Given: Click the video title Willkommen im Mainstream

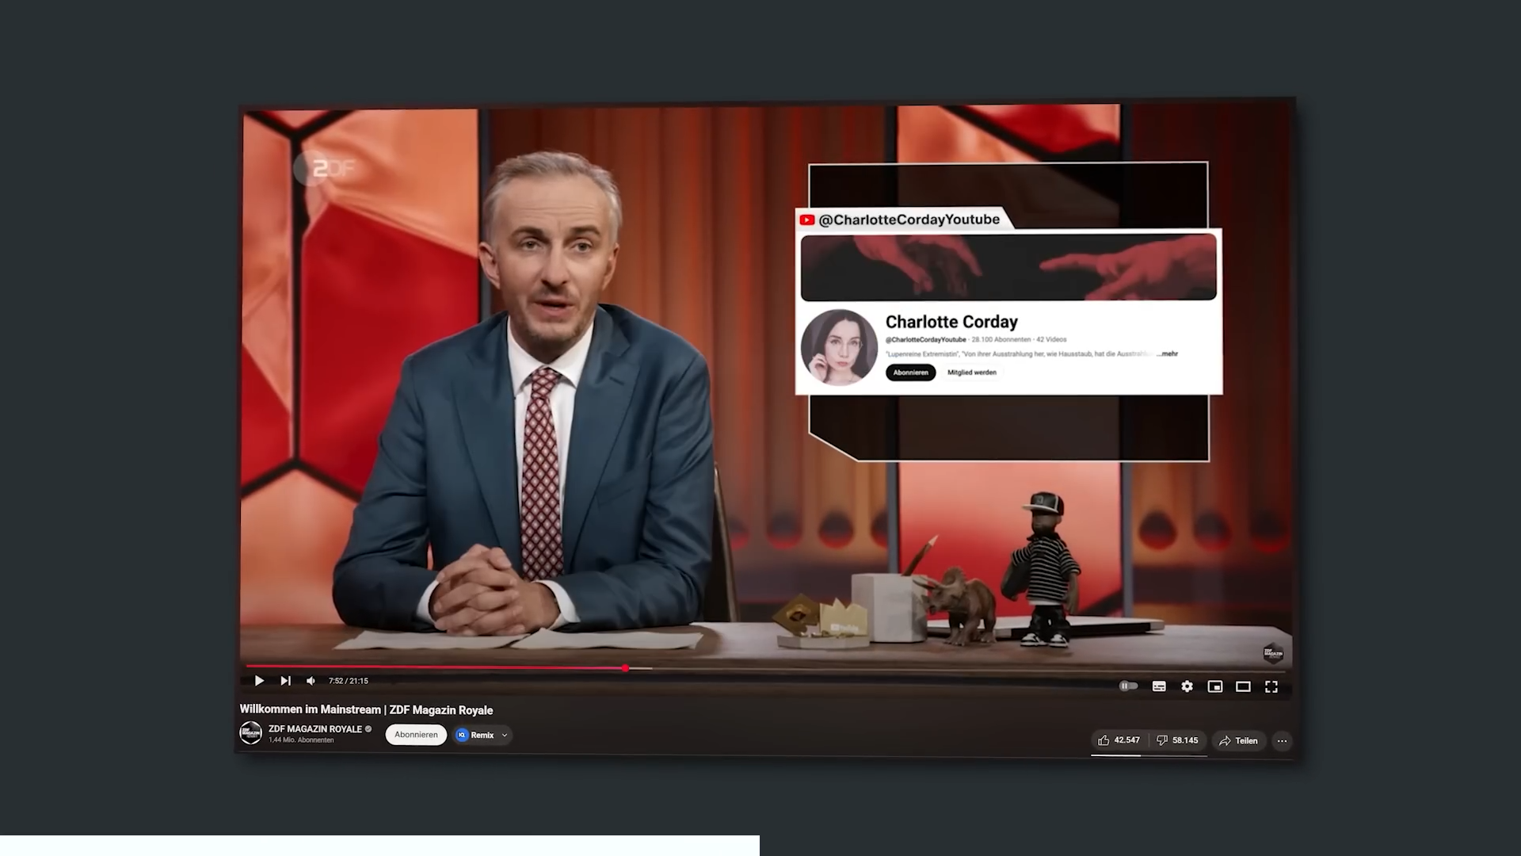Looking at the screenshot, I should [x=367, y=710].
